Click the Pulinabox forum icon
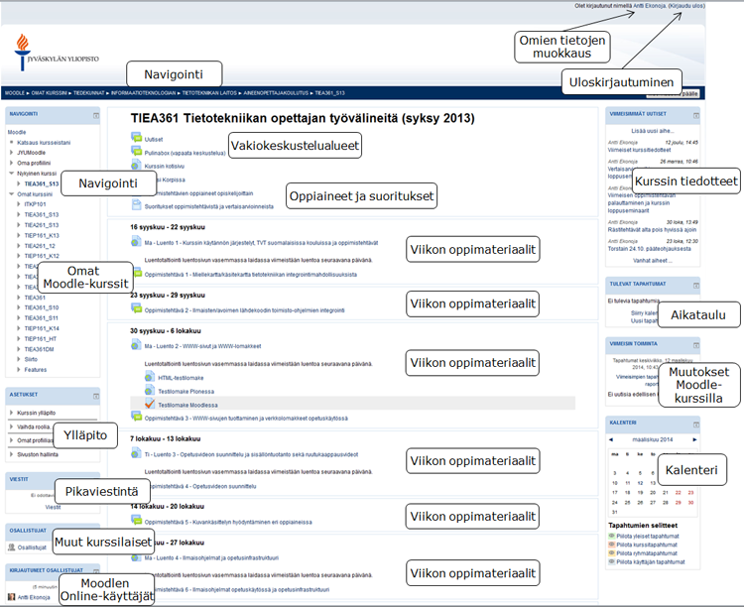Viewport: 744px width, 607px height. pyautogui.click(x=136, y=152)
